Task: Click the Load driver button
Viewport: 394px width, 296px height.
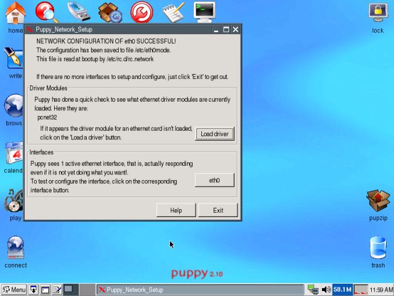Action: point(215,134)
